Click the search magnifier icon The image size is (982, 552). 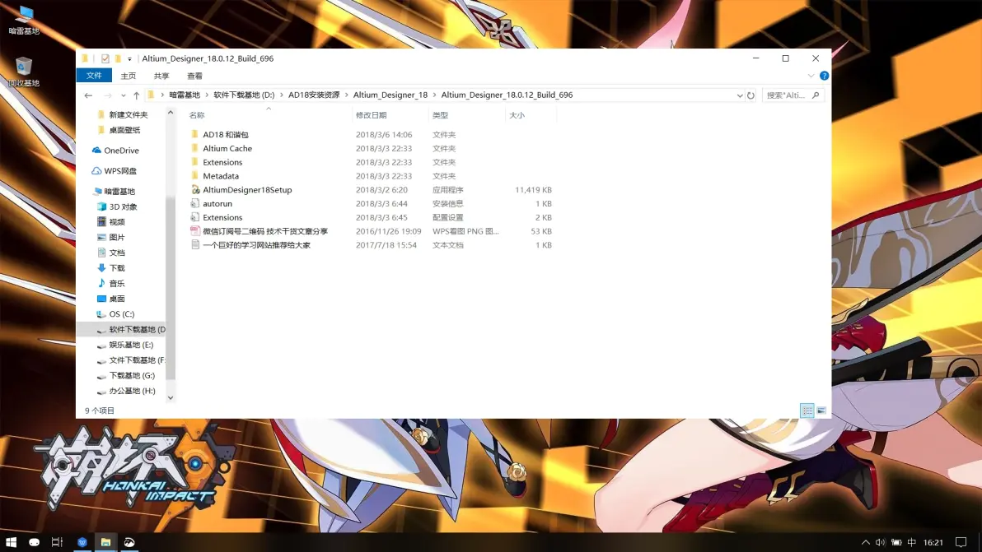816,95
